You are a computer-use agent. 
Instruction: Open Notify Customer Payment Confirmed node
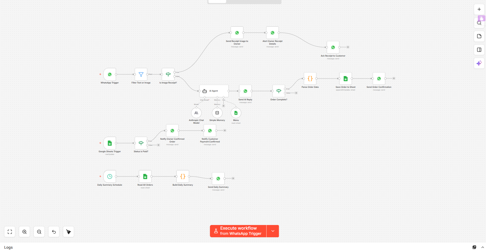click(x=210, y=130)
